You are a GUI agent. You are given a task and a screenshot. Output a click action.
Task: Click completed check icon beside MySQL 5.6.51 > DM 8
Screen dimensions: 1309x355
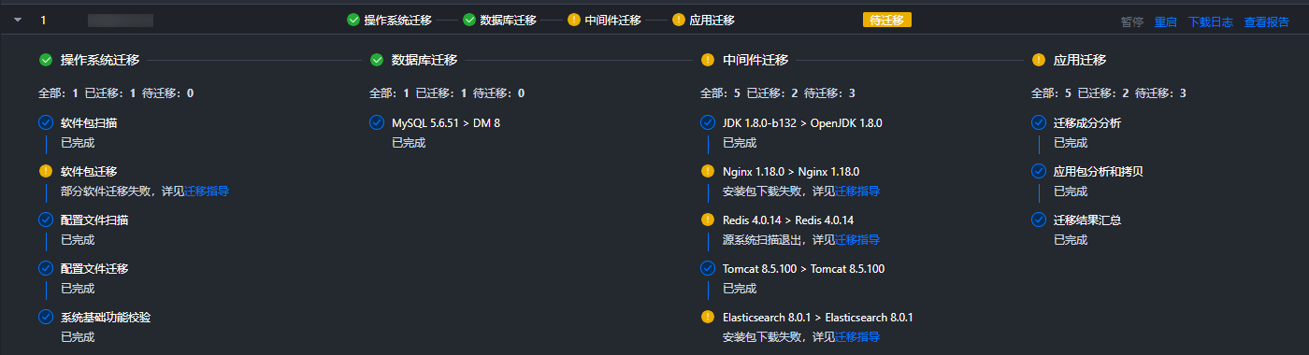(377, 122)
